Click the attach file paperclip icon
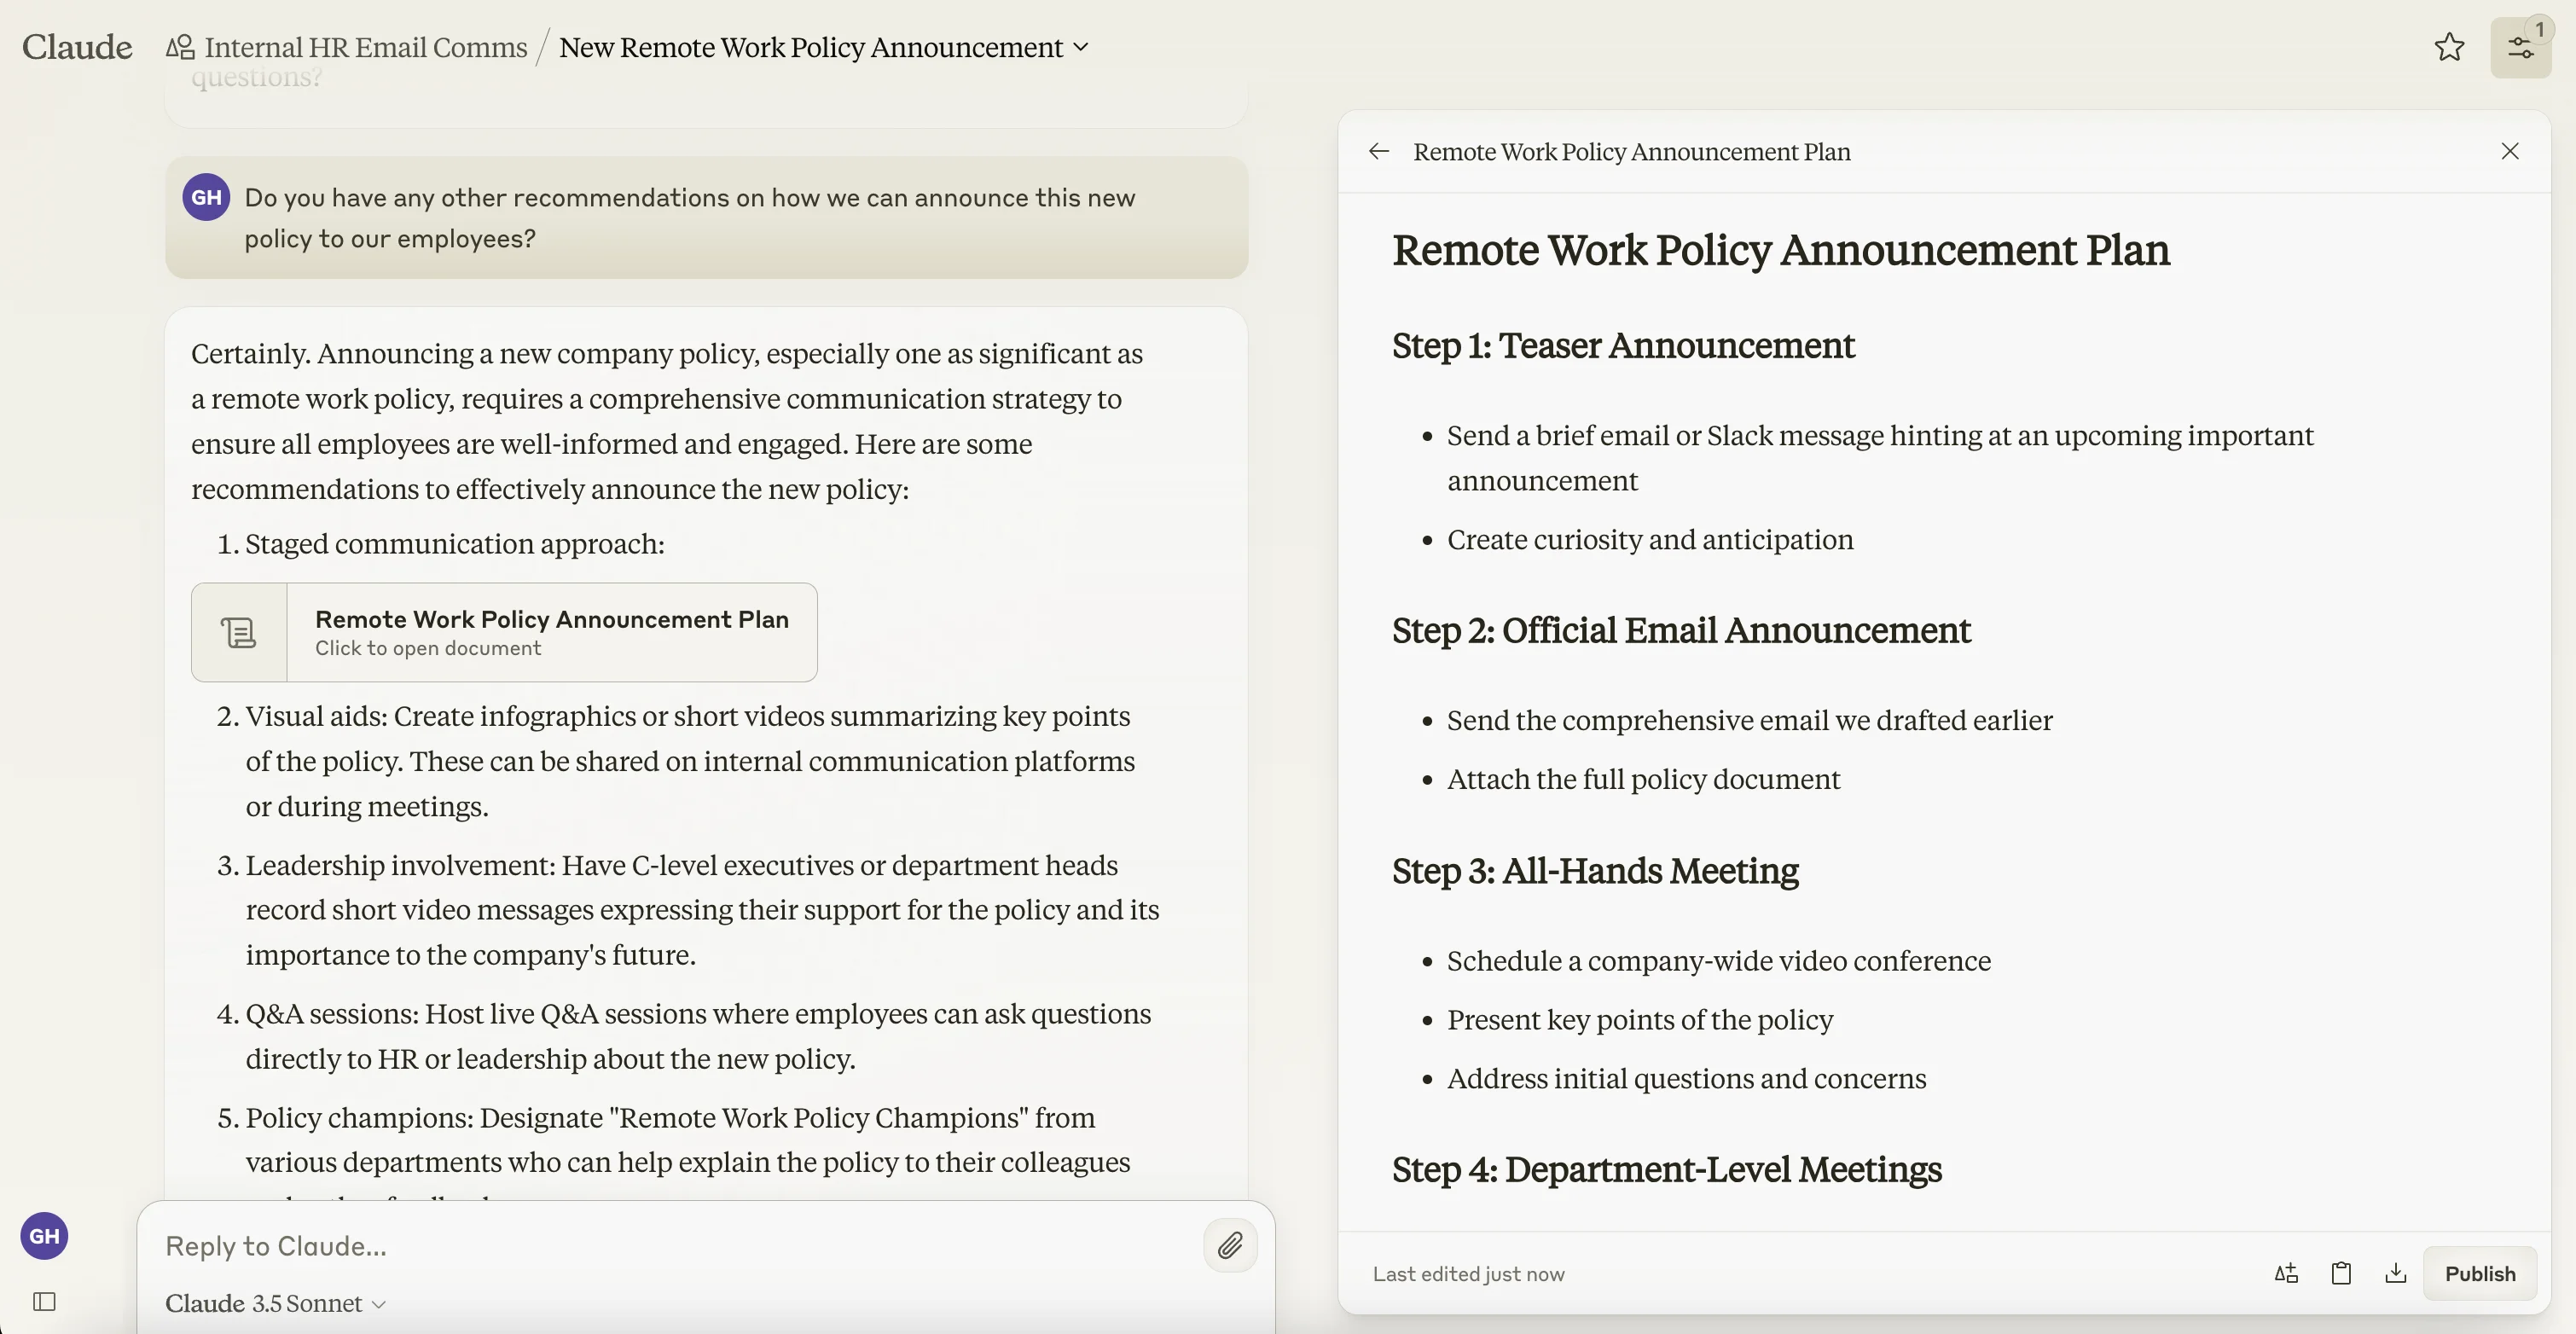The width and height of the screenshot is (2576, 1334). [x=1230, y=1245]
